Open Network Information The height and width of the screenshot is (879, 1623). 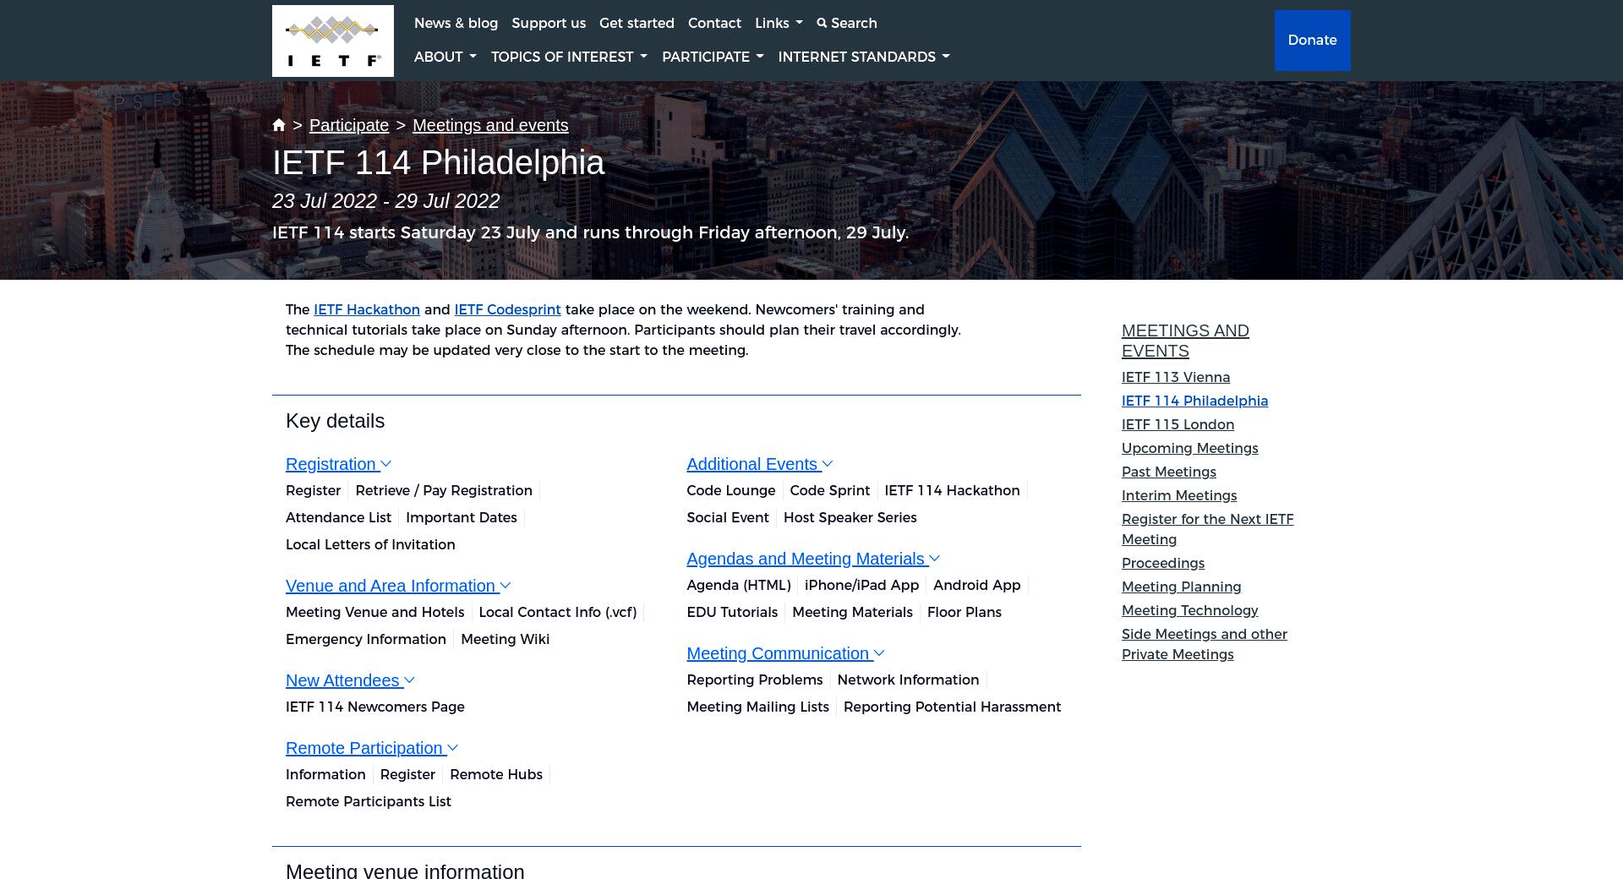click(x=908, y=680)
